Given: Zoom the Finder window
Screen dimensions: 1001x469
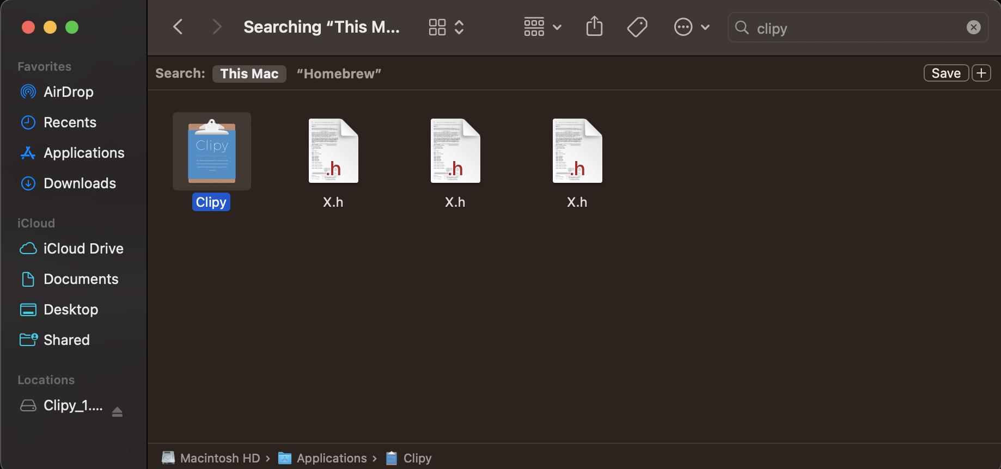Looking at the screenshot, I should (x=72, y=27).
